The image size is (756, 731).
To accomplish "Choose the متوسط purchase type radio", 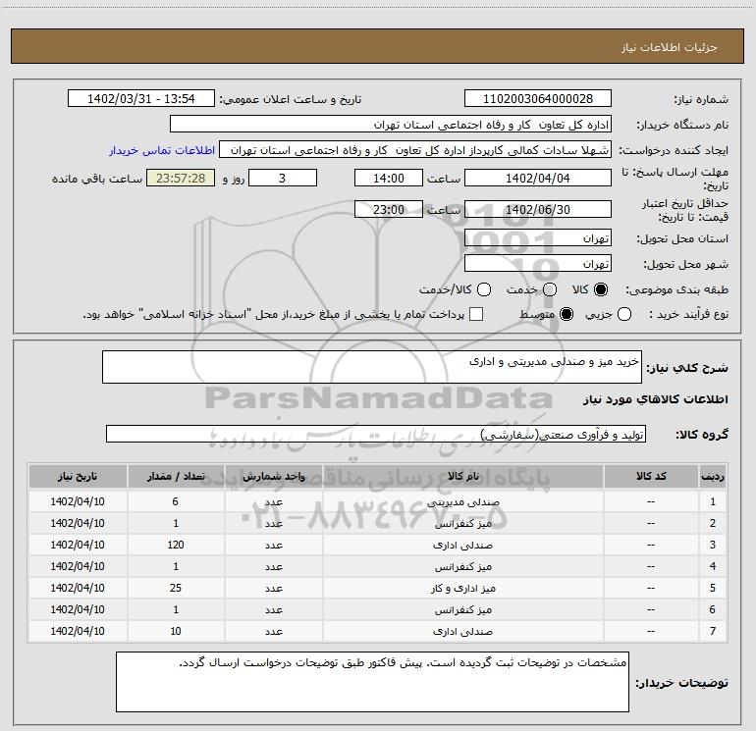I will point(567,315).
